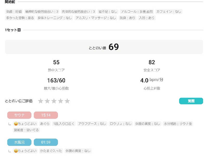The height and width of the screenshot is (156, 208).
Task: Click the 01:59 water bath duration badge
Action: (x=46, y=142)
